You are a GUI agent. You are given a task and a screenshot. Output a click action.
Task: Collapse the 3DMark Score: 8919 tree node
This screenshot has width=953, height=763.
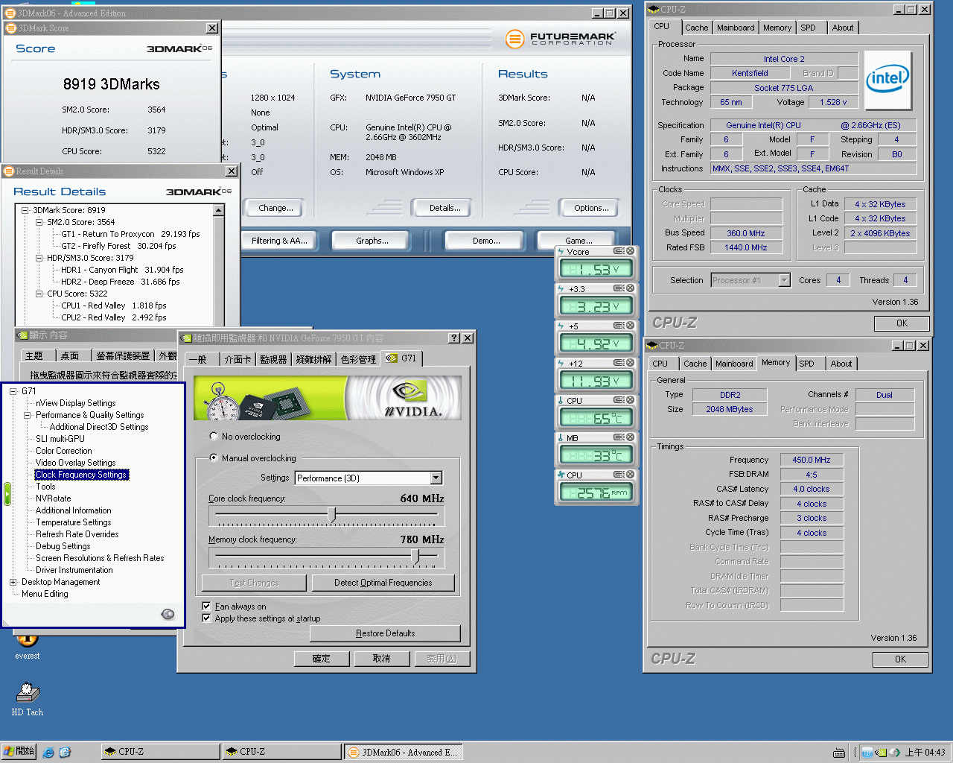[x=25, y=210]
